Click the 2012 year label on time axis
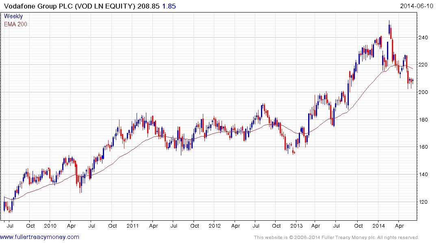Viewport: 437px width, 243px height. point(215,226)
